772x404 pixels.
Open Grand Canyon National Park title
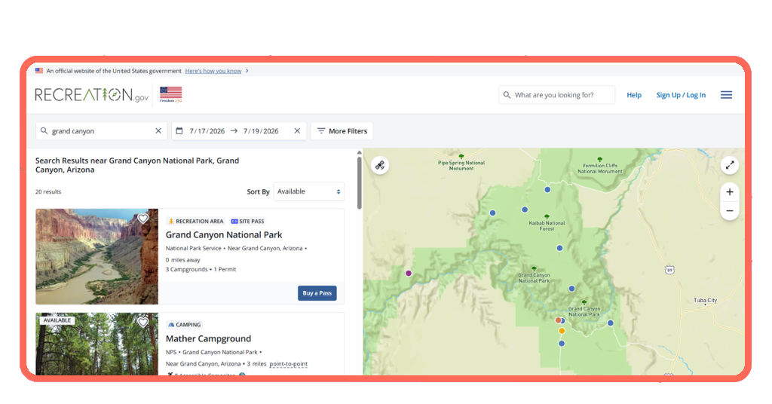click(224, 234)
